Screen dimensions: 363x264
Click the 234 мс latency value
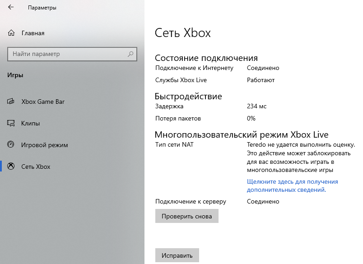click(x=256, y=106)
